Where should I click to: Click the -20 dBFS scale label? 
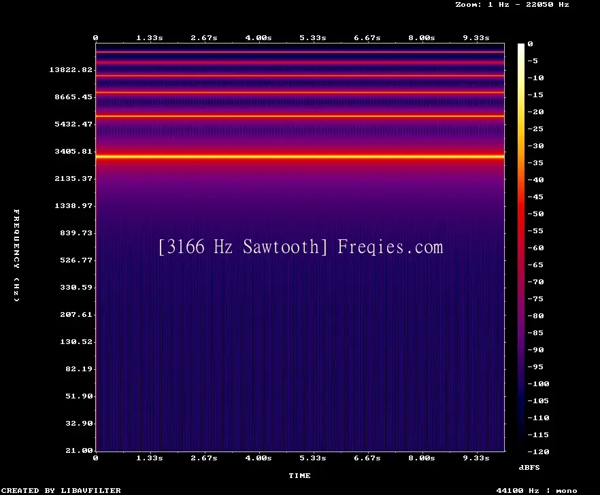(535, 112)
